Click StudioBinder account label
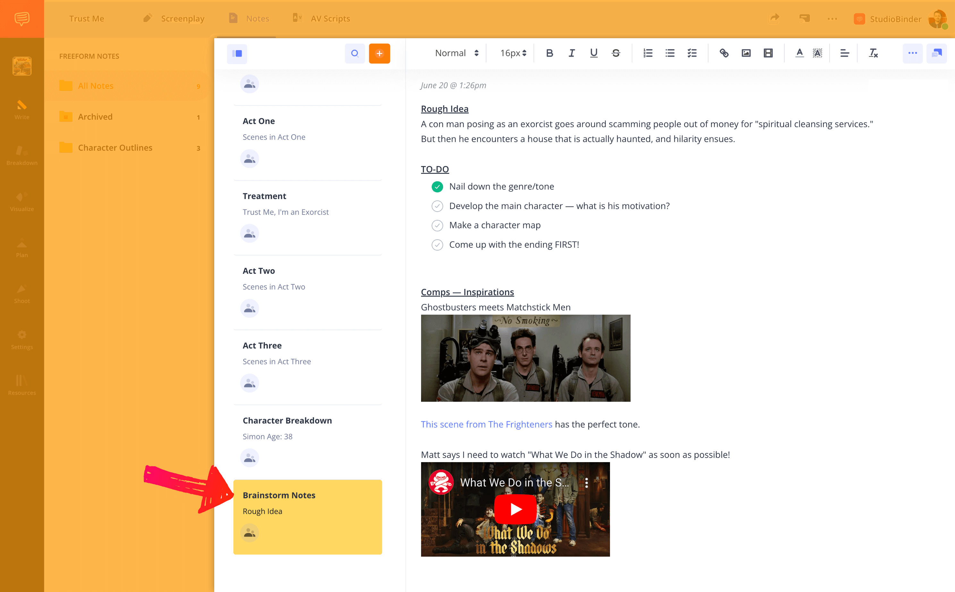The height and width of the screenshot is (592, 955). 895,19
